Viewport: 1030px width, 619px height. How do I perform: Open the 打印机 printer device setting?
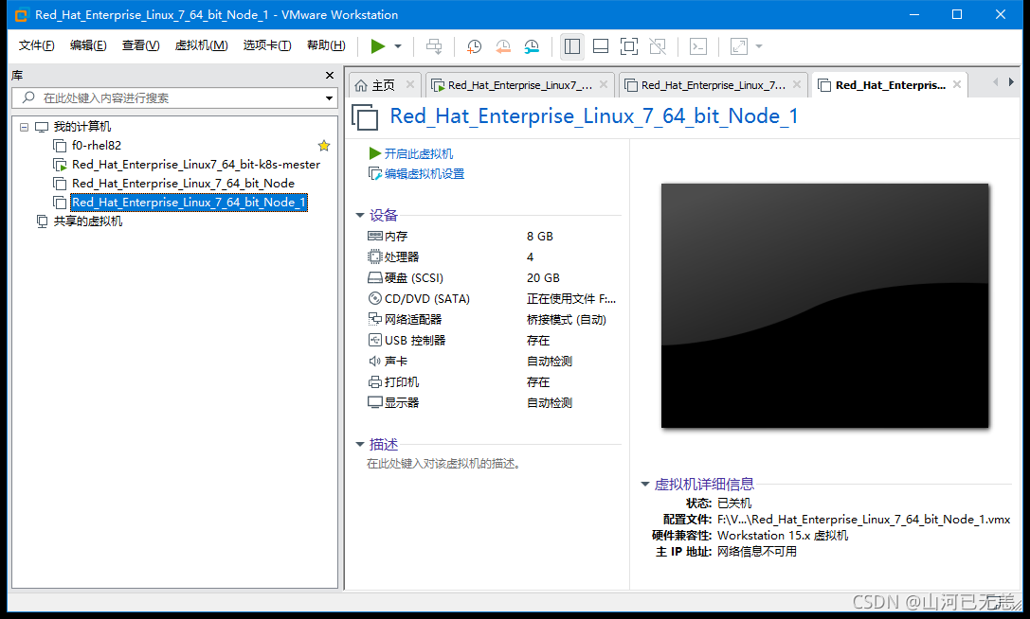[402, 382]
